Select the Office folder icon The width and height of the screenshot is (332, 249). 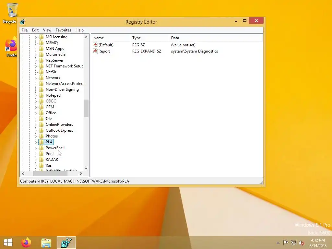(x=41, y=113)
